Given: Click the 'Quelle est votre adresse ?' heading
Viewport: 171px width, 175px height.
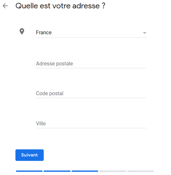Looking at the screenshot, I should (x=60, y=6).
